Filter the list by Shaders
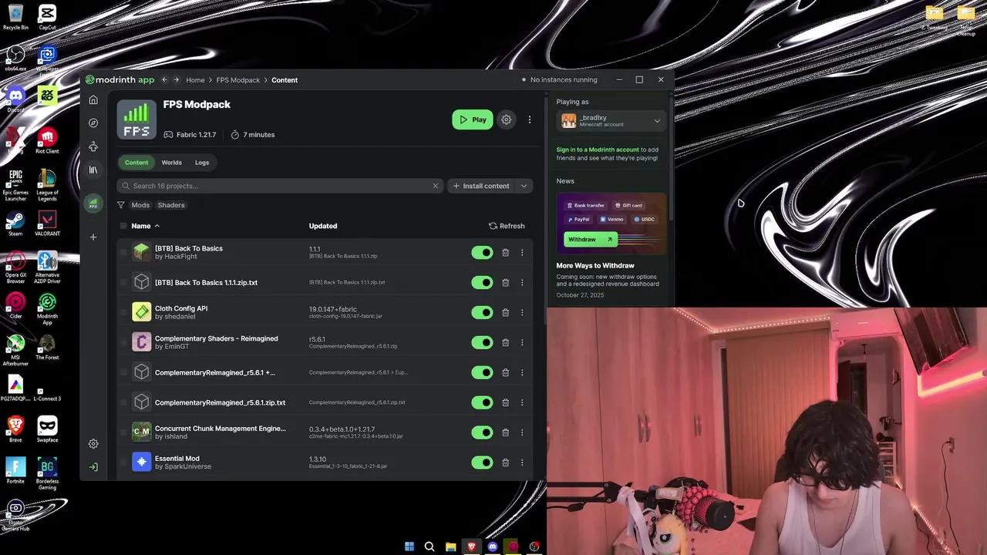This screenshot has width=987, height=555. point(171,205)
